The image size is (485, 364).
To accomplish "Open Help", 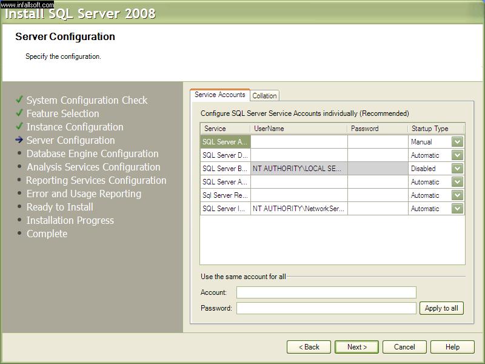I will click(452, 347).
